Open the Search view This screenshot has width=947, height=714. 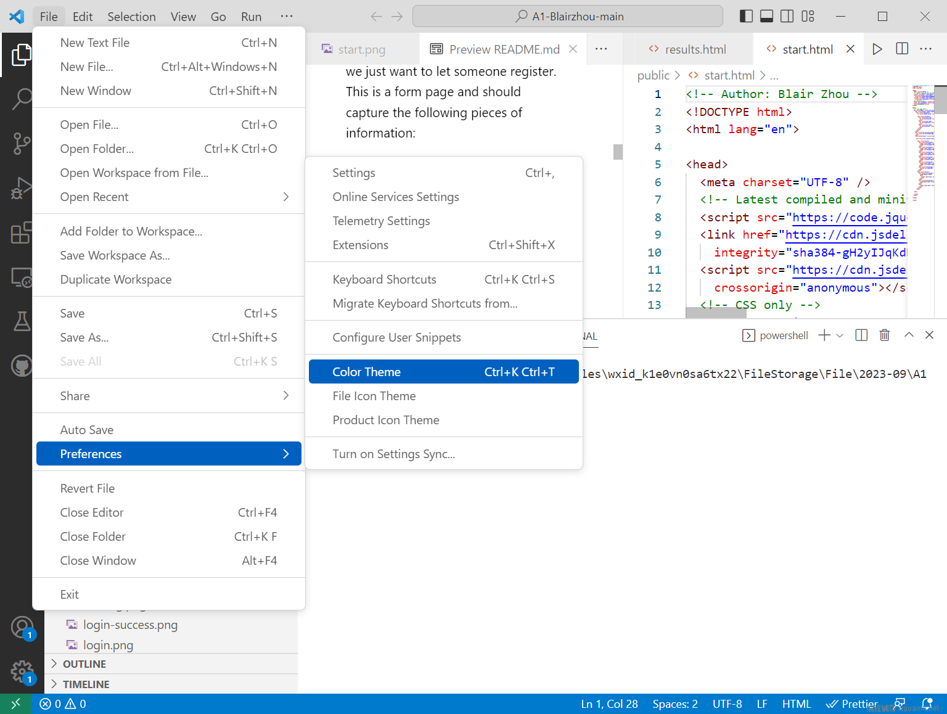(22, 99)
